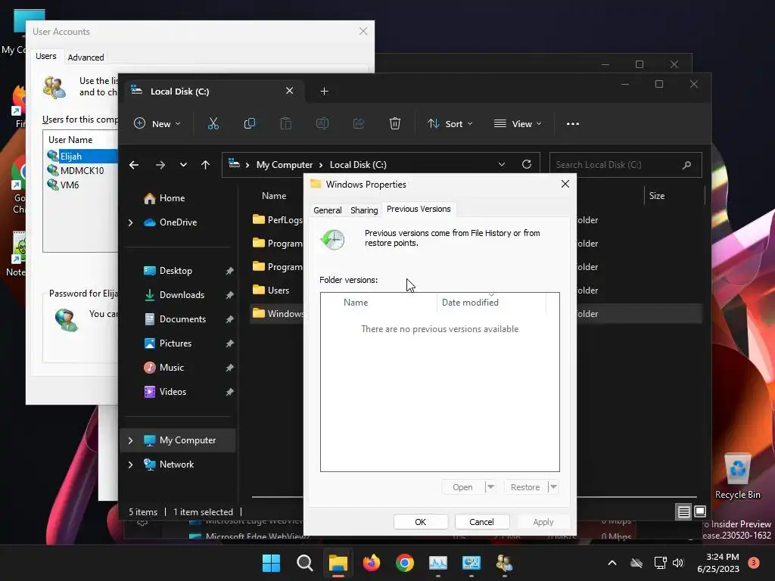Refresh the Local Disk (C:) view

click(x=527, y=164)
